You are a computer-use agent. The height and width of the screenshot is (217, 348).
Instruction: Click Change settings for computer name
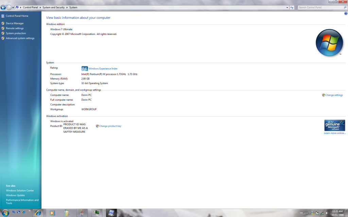tap(334, 95)
